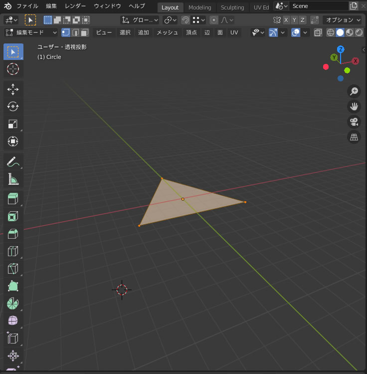The width and height of the screenshot is (367, 374).
Task: Activate the 3D Cursor tool
Action: (13, 68)
